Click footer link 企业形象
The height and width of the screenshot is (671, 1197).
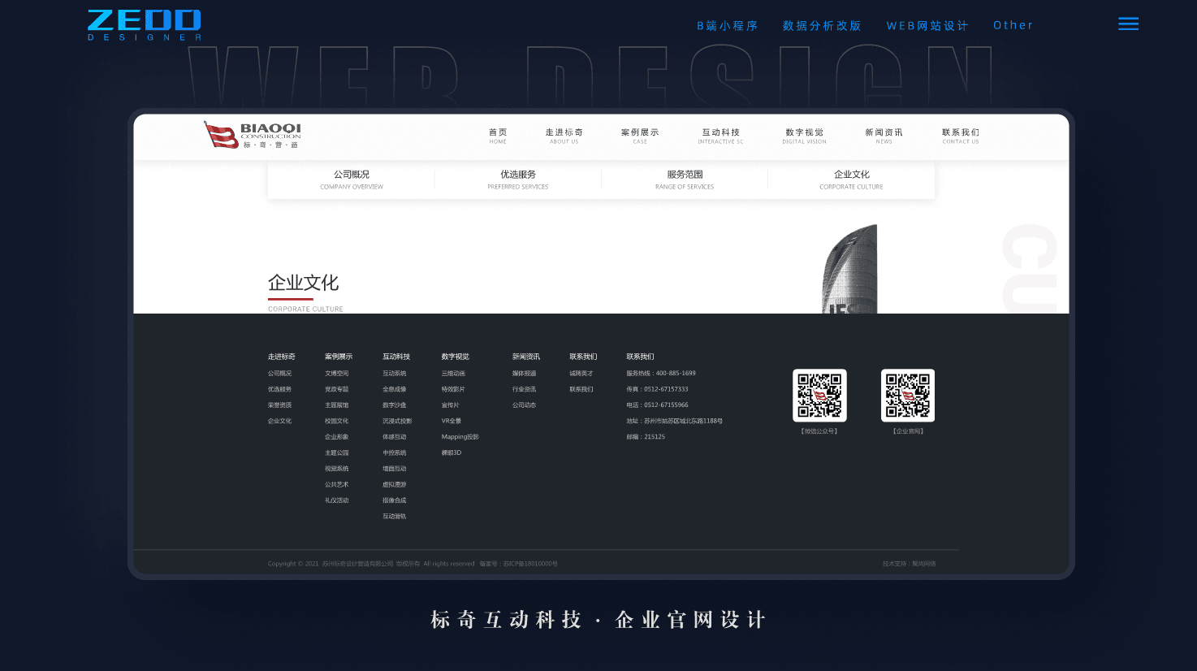tap(336, 437)
